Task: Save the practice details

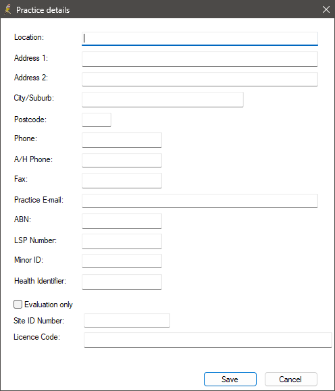Action: 230,379
